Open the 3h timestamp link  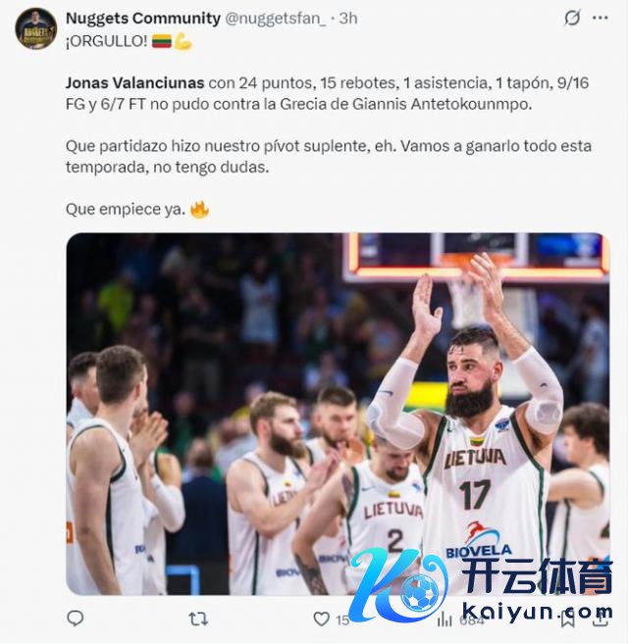click(348, 18)
